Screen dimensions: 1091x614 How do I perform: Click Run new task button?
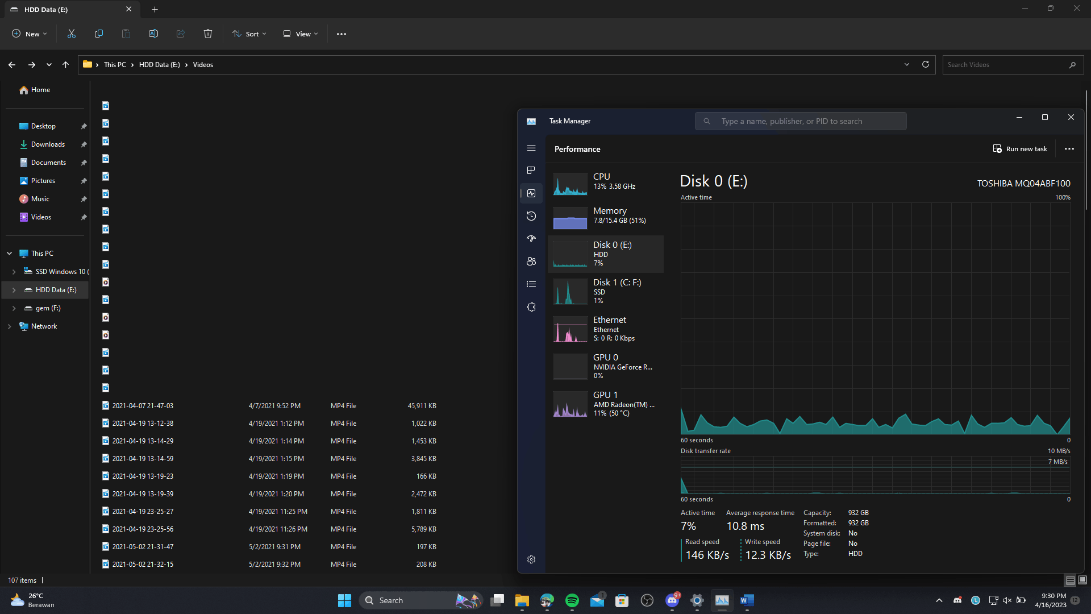pyautogui.click(x=1020, y=149)
